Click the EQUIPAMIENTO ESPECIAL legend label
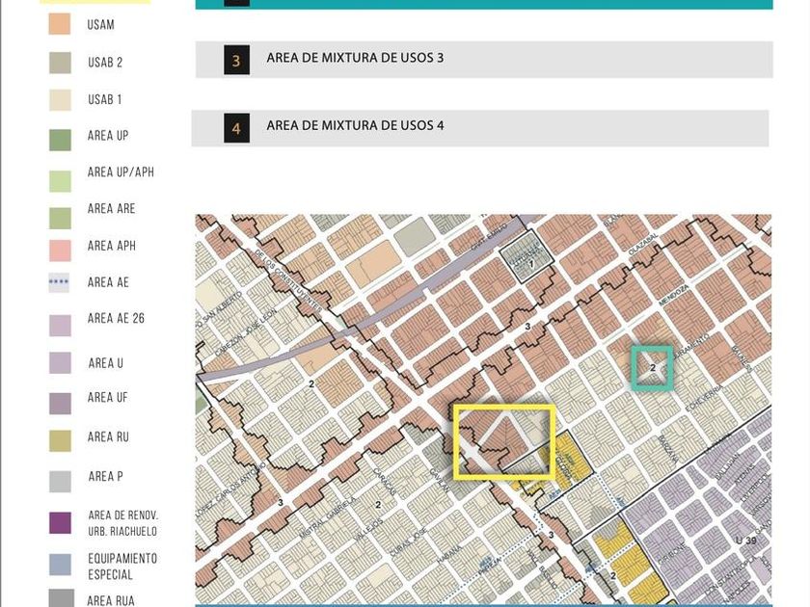810x607 pixels. pyautogui.click(x=122, y=567)
